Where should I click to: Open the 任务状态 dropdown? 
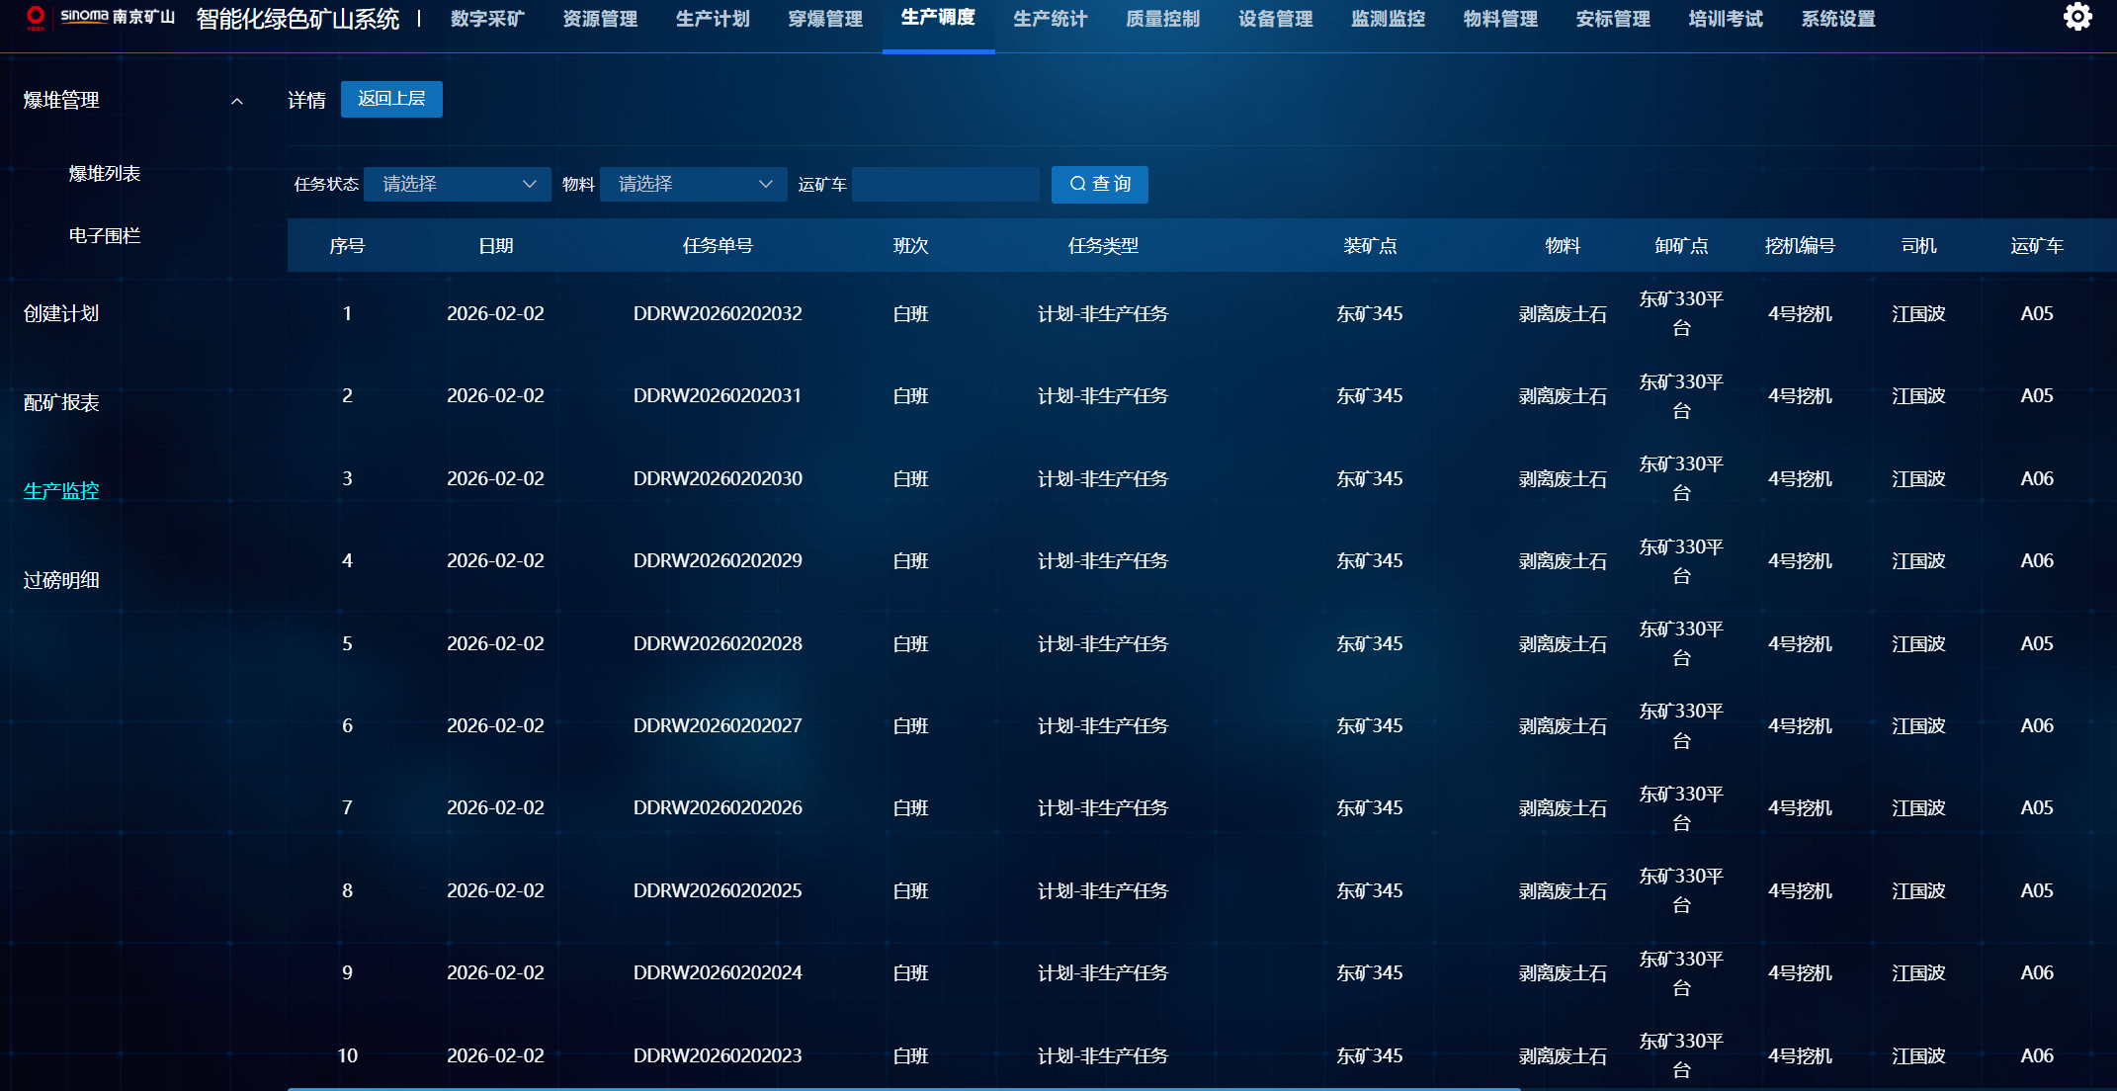(x=458, y=184)
